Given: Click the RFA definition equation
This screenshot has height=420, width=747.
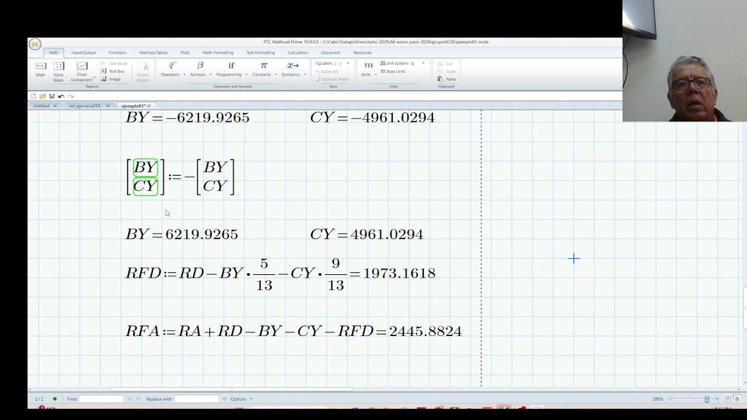Looking at the screenshot, I should 294,331.
